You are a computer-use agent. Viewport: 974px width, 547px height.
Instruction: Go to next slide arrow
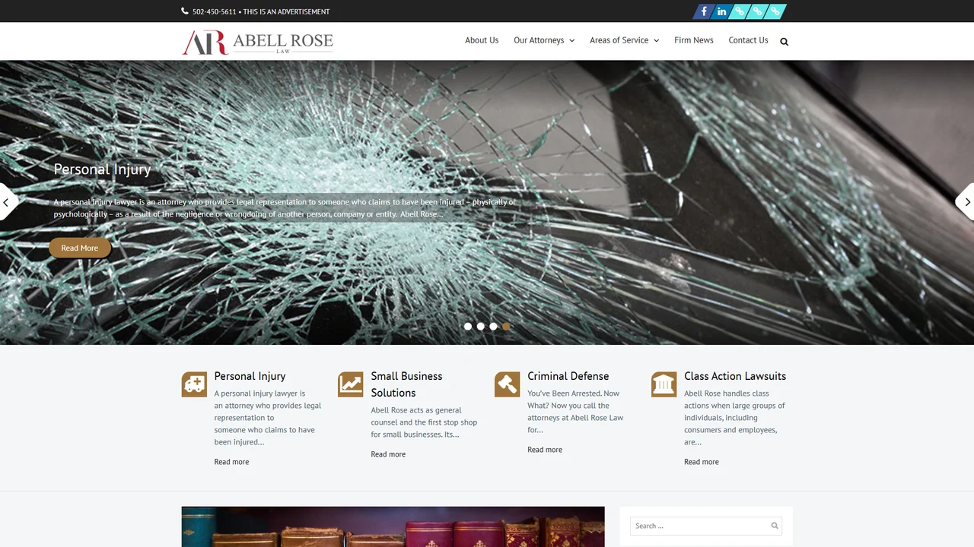[966, 202]
